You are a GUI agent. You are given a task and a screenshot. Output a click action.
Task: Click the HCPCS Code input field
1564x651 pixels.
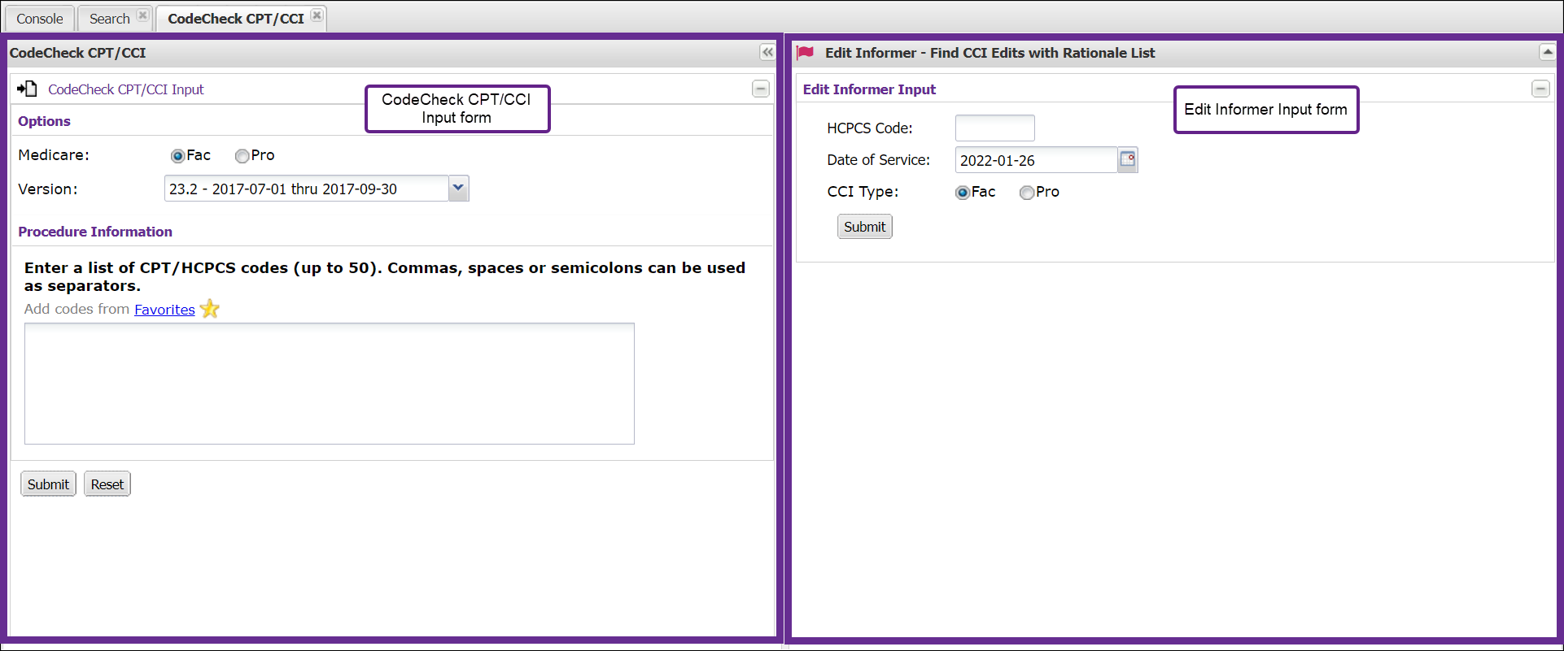coord(994,128)
